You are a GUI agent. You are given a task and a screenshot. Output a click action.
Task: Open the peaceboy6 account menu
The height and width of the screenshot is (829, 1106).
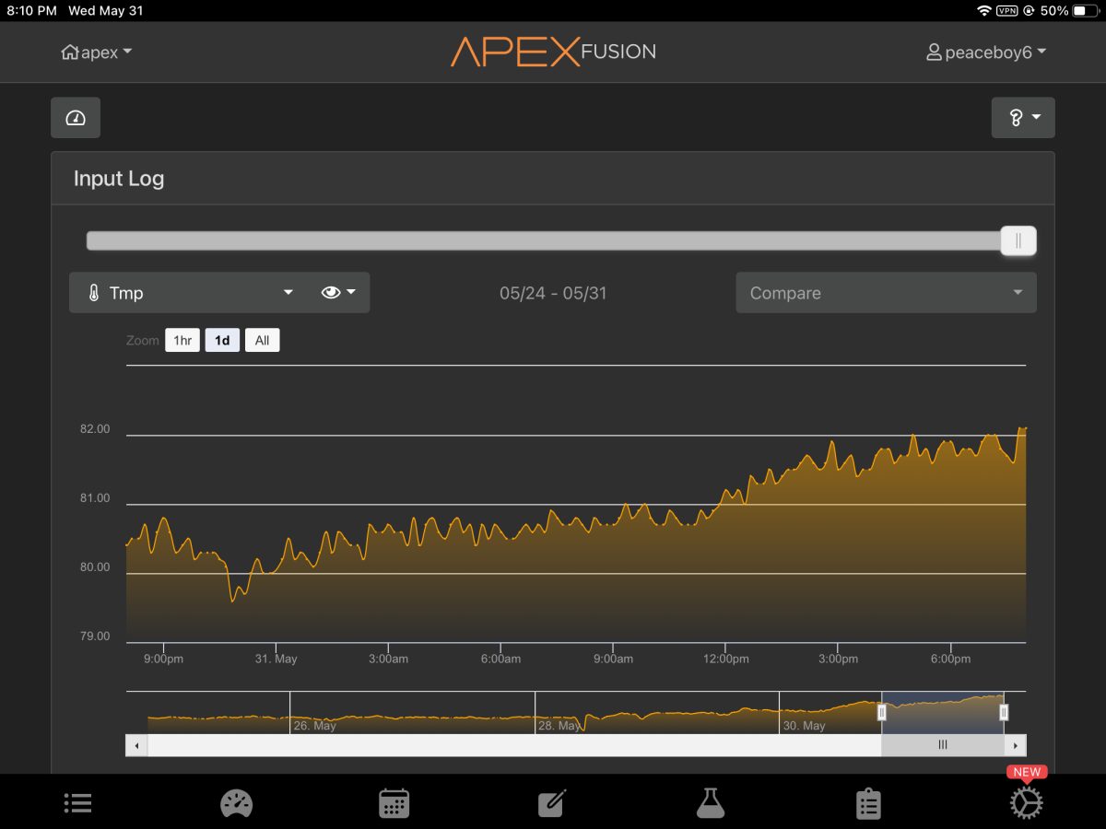[x=986, y=53]
